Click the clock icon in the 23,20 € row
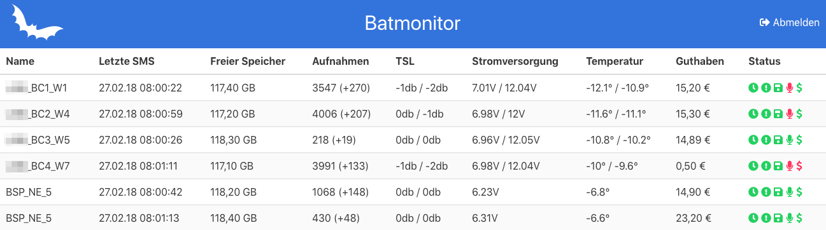 pyautogui.click(x=753, y=218)
